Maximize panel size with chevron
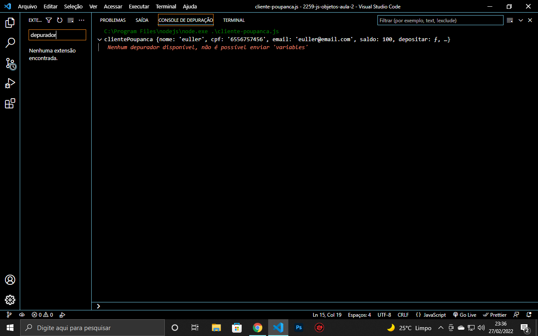Screen dimensions: 538x336 pos(521,20)
